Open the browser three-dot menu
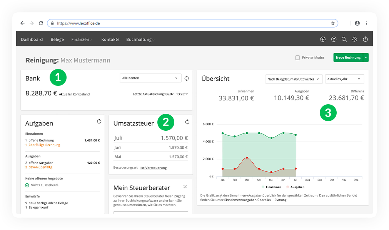Screen dimensions: 389x230 [x=367, y=23]
